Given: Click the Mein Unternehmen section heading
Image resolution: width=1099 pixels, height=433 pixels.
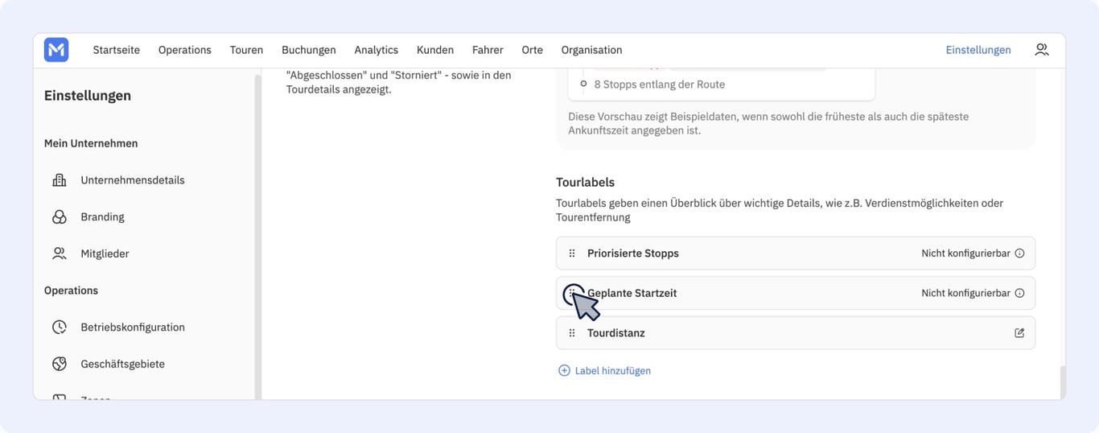Looking at the screenshot, I should pos(91,143).
